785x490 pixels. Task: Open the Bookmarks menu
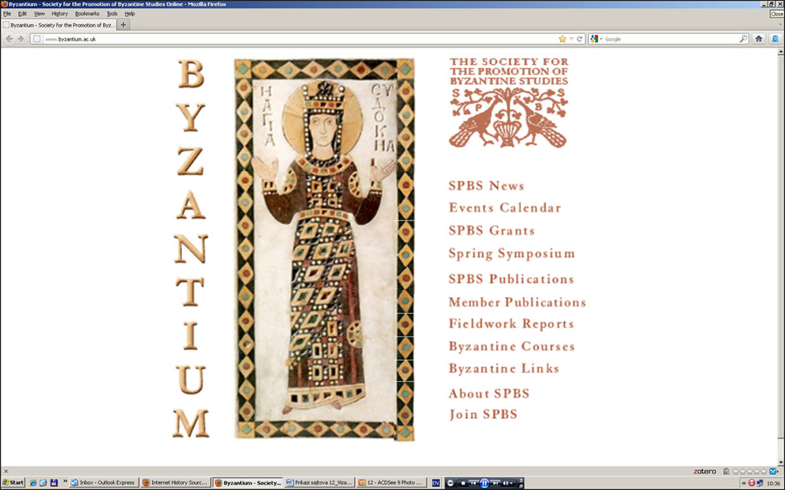86,14
